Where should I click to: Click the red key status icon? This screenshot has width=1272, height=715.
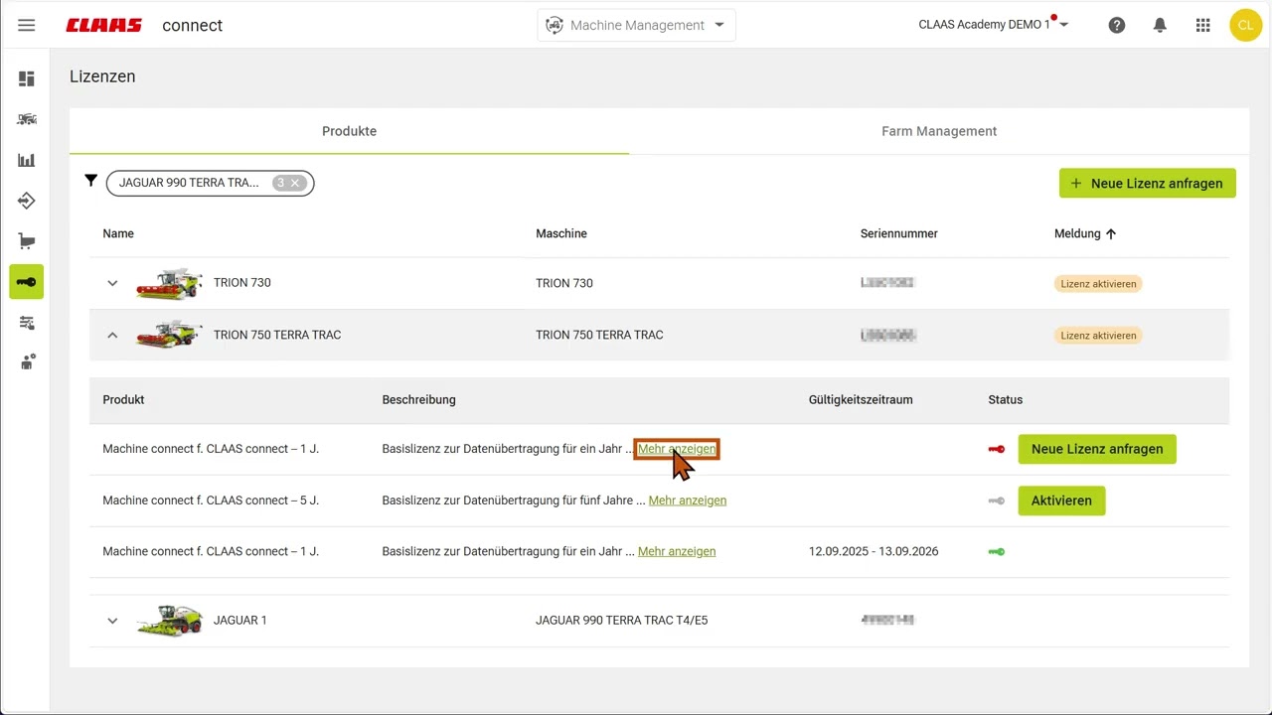pos(997,449)
